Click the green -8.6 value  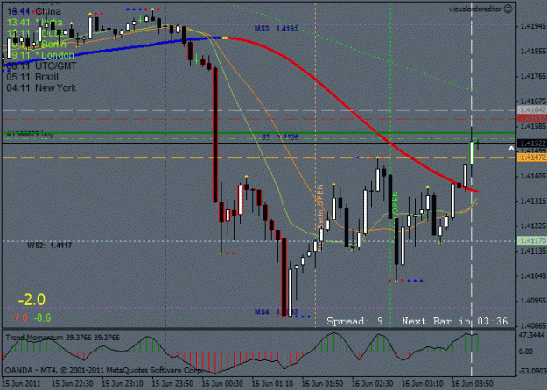click(42, 317)
